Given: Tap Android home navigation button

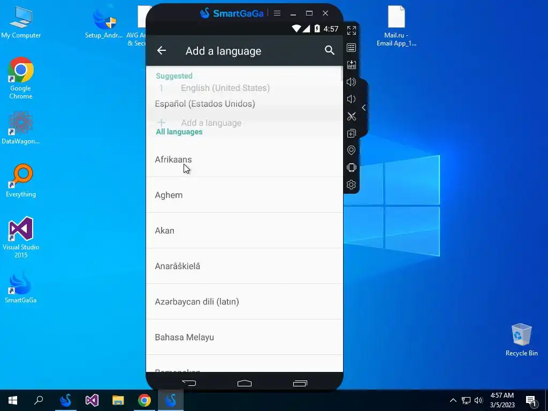Looking at the screenshot, I should point(244,383).
